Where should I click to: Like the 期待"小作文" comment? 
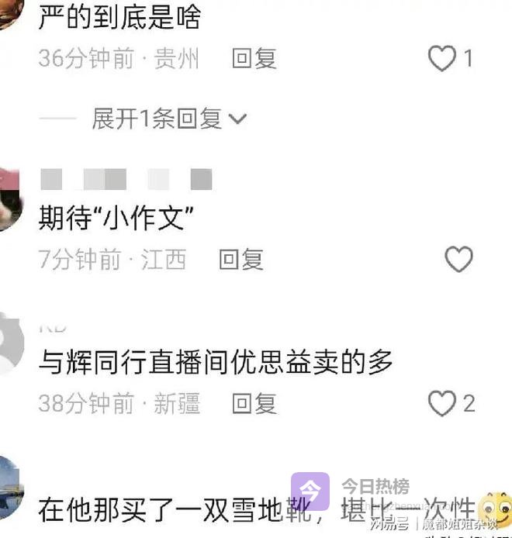coord(458,259)
